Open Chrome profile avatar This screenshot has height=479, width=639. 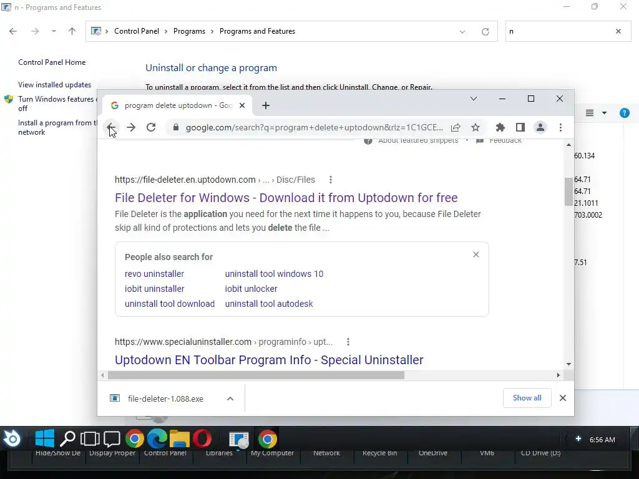[540, 127]
